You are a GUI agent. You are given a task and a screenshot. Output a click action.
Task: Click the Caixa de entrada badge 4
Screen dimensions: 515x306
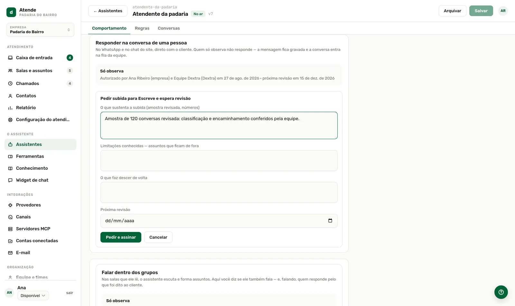[x=70, y=58]
